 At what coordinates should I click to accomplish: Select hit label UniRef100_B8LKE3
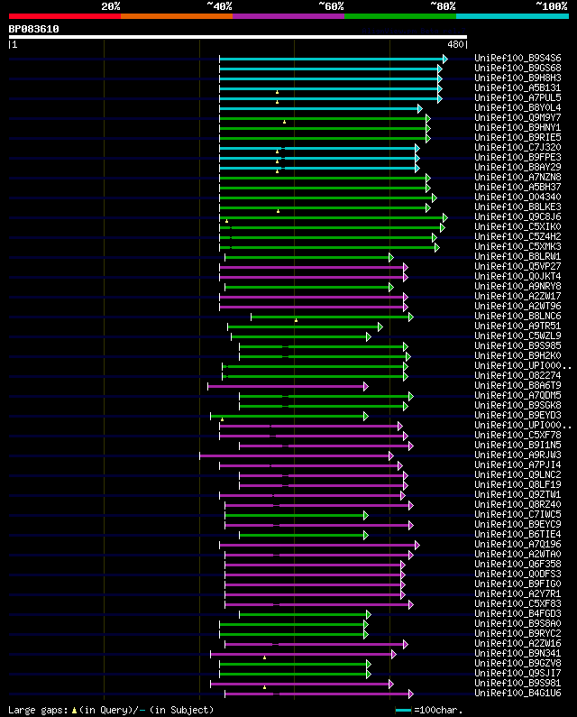point(517,207)
